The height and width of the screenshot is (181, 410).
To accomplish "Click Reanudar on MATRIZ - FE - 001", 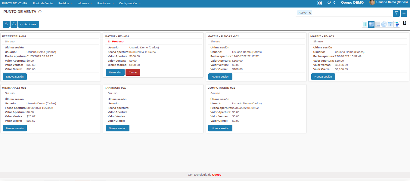I will click(x=115, y=72).
